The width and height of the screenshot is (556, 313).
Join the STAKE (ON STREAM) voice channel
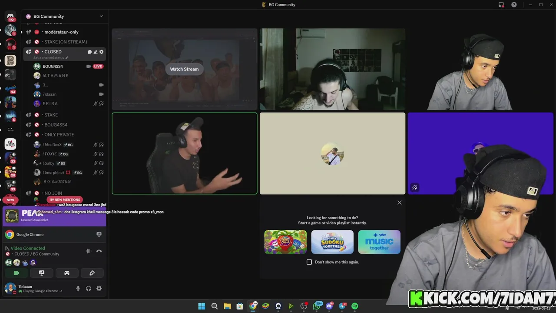pos(65,42)
